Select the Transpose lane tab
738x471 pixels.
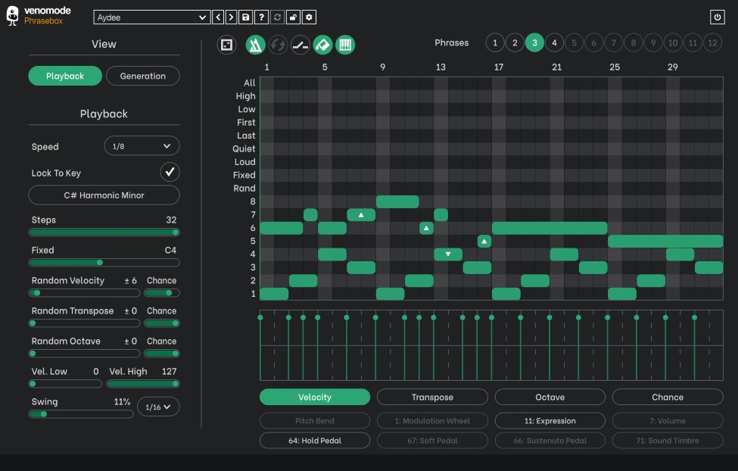[x=432, y=397]
